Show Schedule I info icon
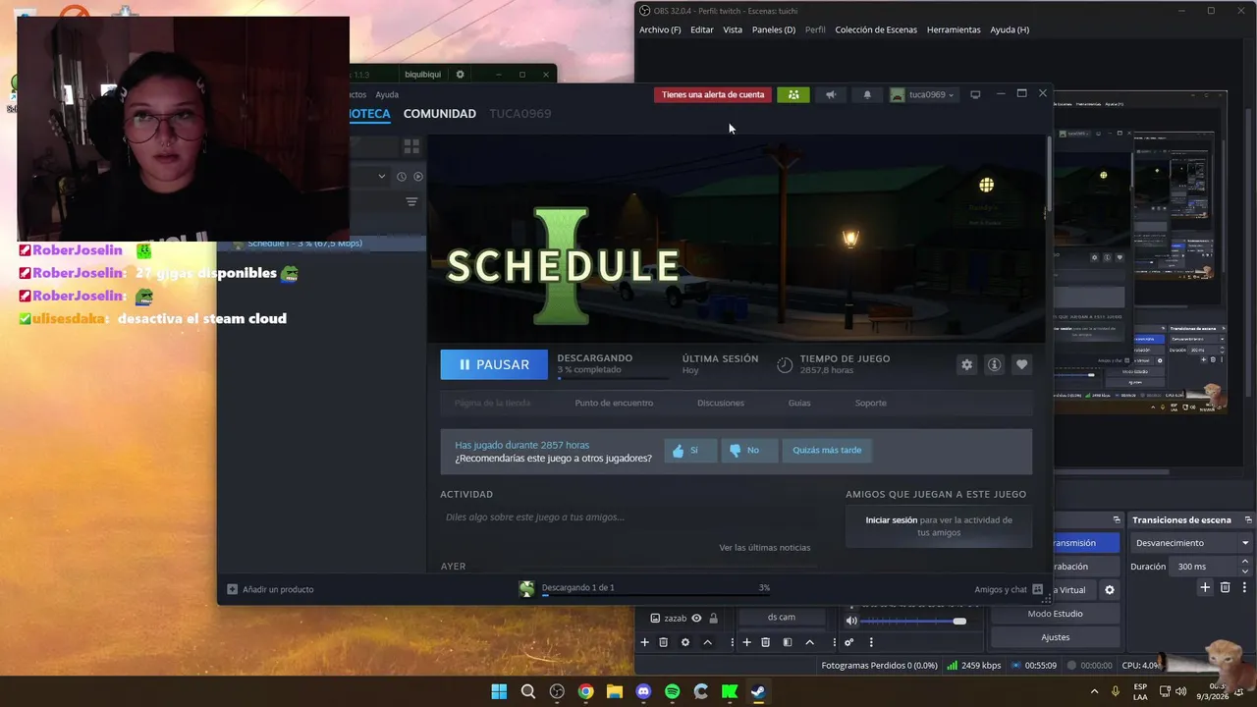Screen dimensions: 1257x707 (x=994, y=364)
